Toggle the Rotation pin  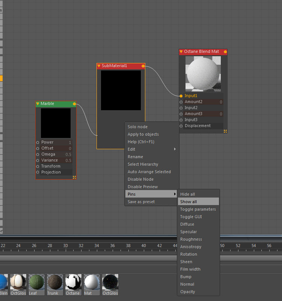[198, 254]
